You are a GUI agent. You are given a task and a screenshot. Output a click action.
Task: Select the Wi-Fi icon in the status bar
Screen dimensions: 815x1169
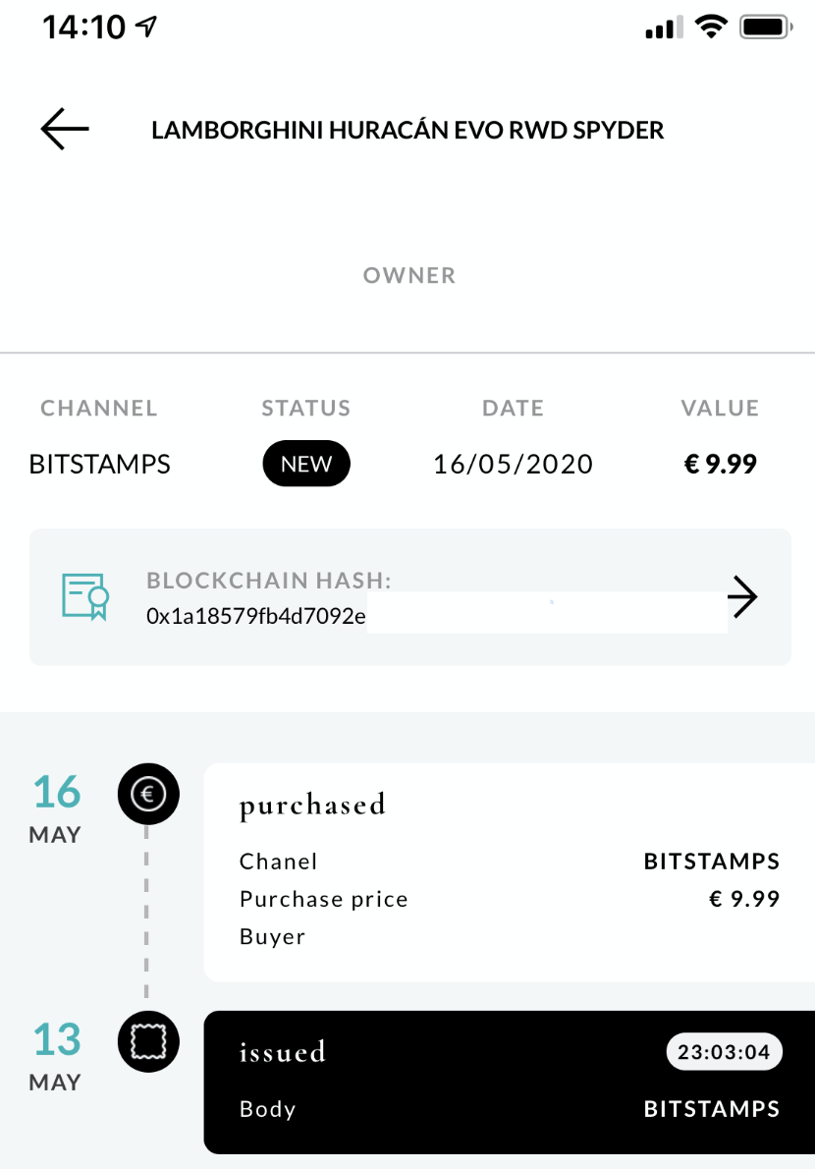(710, 27)
